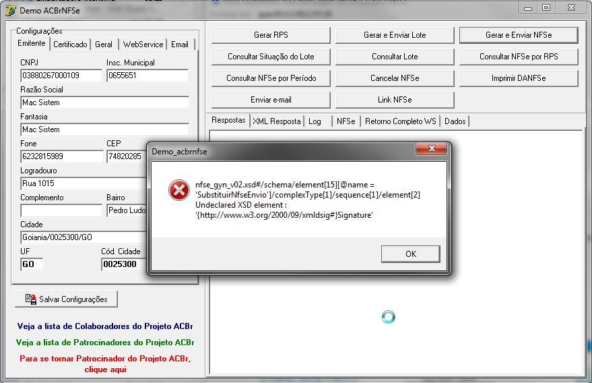Open the Patrocinadores do Projeto ACBr link
The width and height of the screenshot is (592, 383).
[105, 343]
